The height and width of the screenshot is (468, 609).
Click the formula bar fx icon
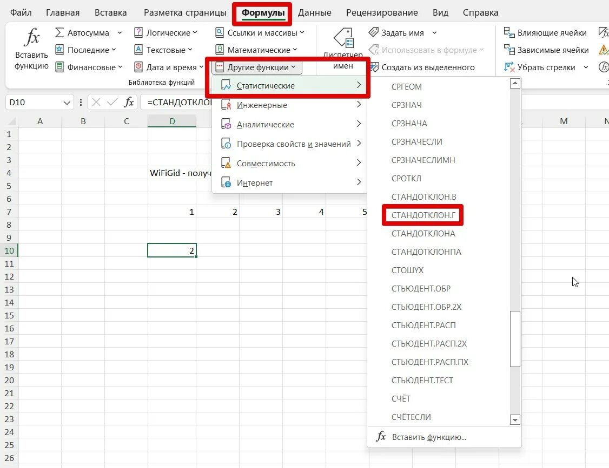(x=129, y=103)
